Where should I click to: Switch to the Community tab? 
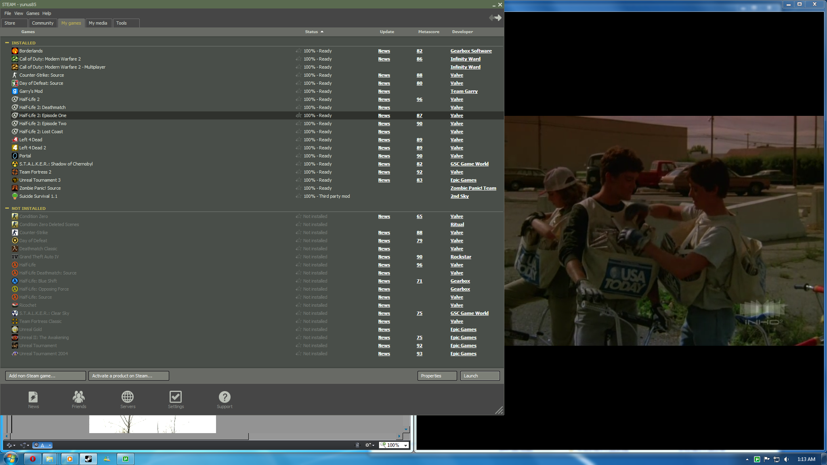point(42,23)
